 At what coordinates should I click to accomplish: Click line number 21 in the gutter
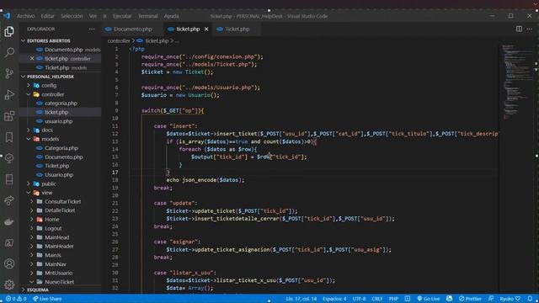click(x=115, y=203)
